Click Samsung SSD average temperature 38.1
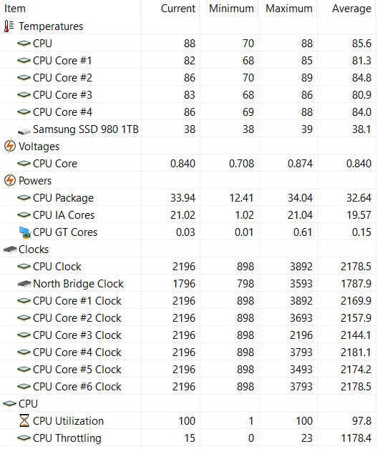 tap(361, 129)
